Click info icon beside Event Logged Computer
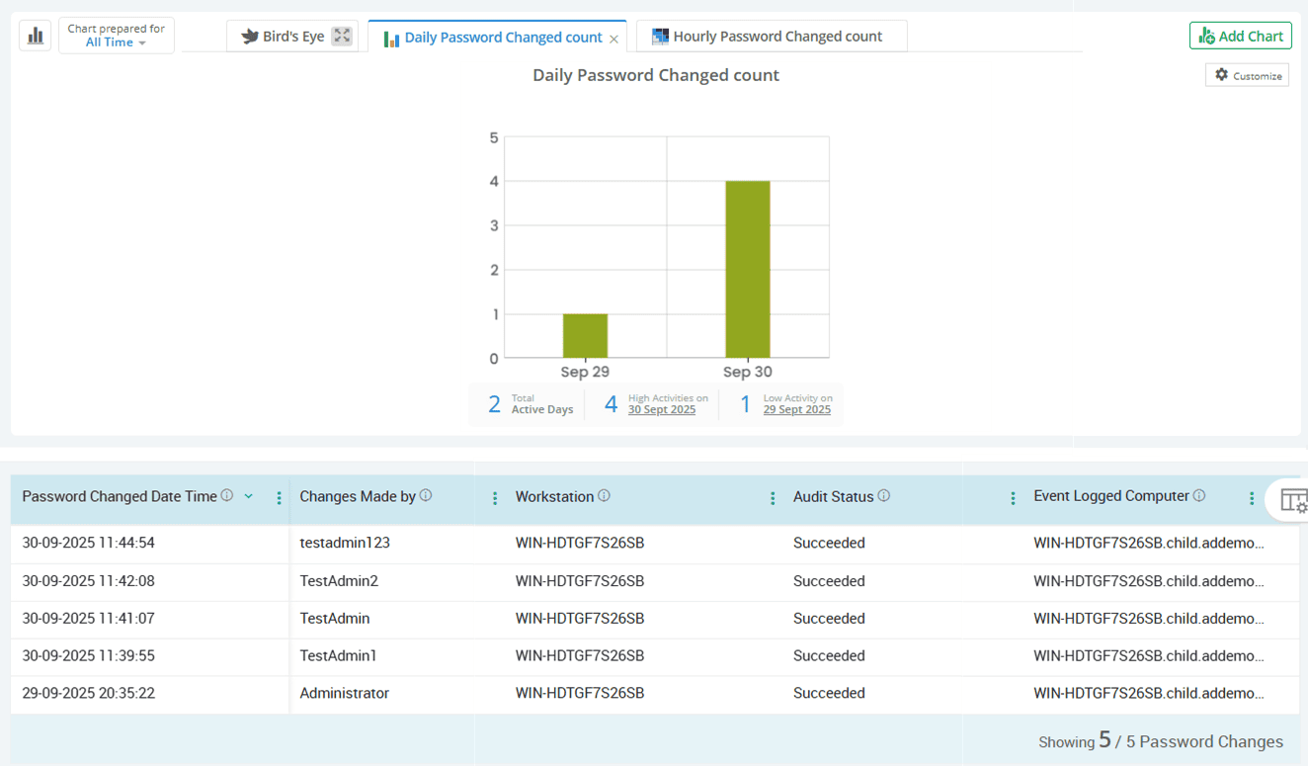 tap(1199, 496)
